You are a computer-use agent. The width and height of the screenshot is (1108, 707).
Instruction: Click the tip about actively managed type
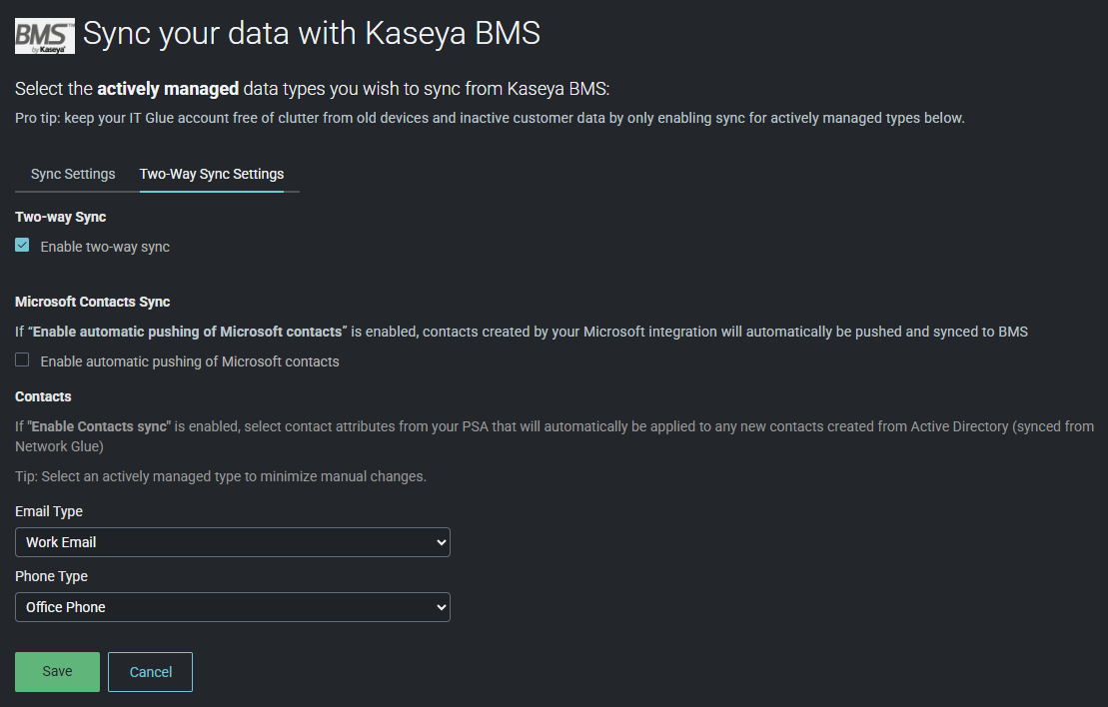point(221,476)
